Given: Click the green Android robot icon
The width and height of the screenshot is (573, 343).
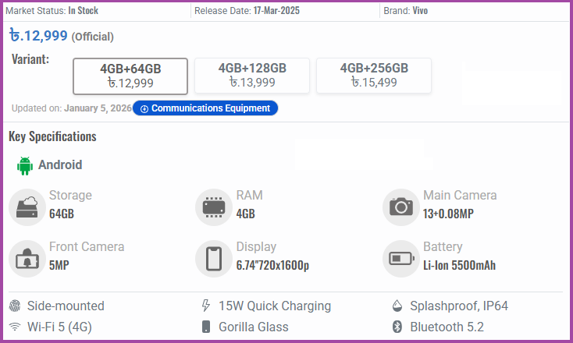Looking at the screenshot, I should click(x=25, y=165).
